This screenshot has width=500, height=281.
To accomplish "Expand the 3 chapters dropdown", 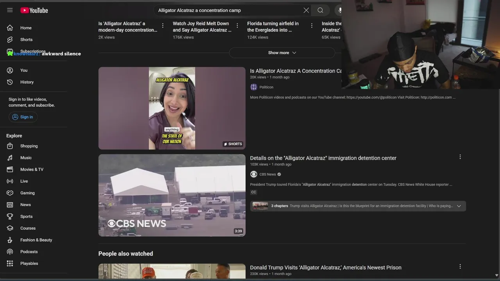I will tap(459, 206).
